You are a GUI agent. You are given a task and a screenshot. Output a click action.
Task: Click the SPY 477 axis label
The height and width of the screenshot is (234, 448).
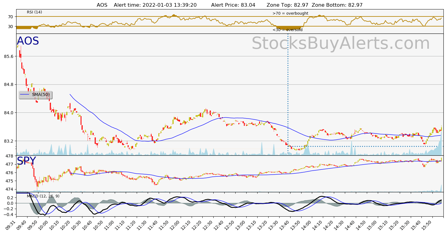coord(10,164)
